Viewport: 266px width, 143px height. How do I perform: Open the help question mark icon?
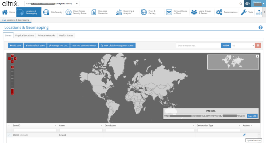coord(260,27)
